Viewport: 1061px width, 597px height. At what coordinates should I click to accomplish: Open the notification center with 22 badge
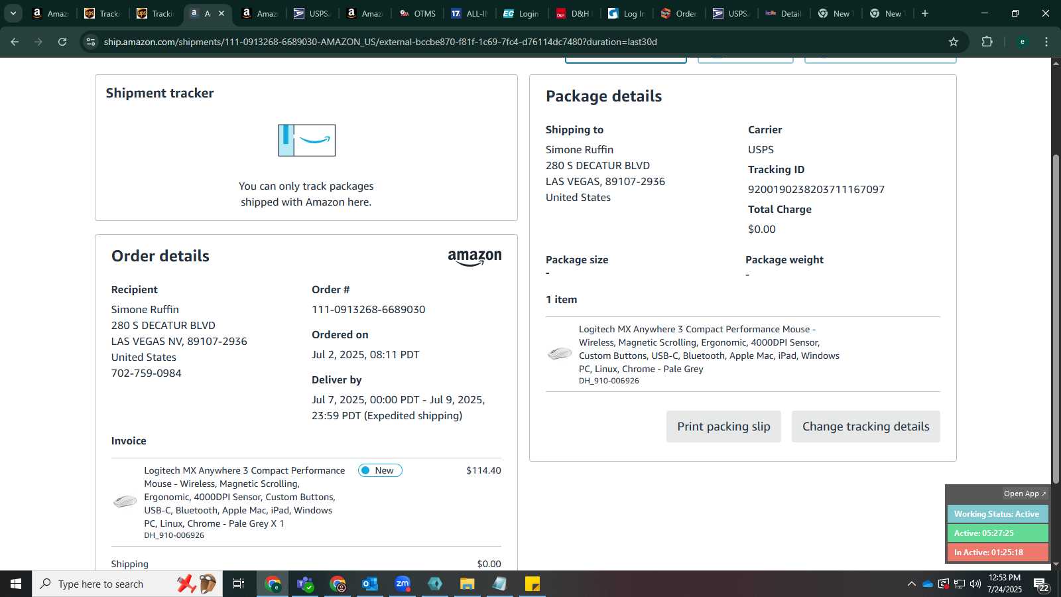point(1041,584)
